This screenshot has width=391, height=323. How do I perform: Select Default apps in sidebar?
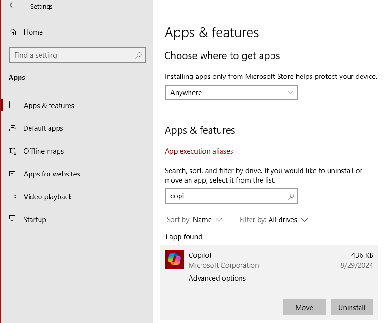point(43,128)
